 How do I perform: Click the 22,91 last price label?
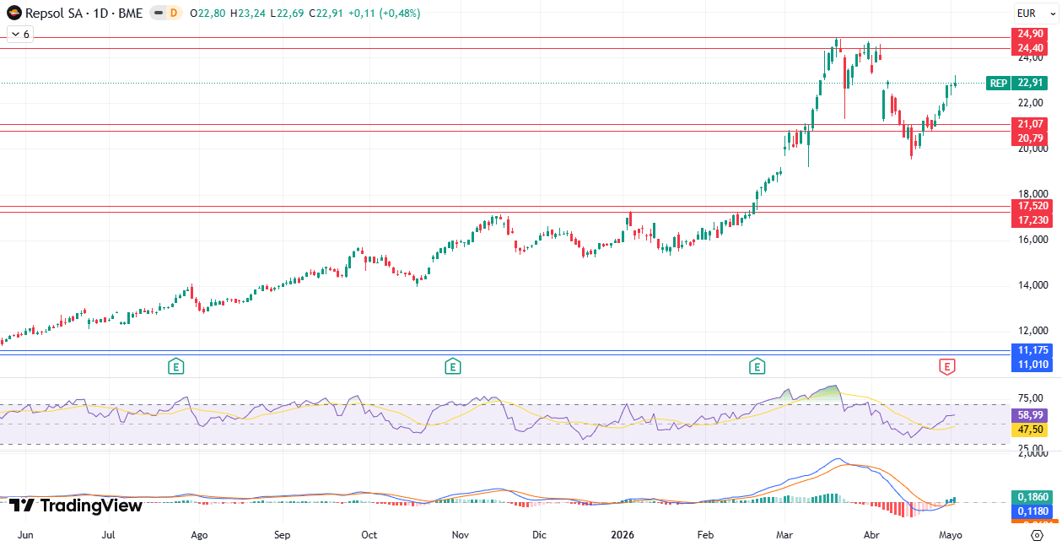tap(1030, 83)
